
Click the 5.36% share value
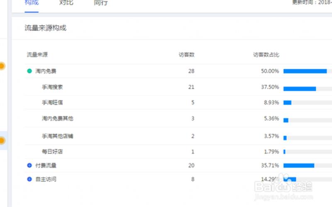tap(271, 118)
